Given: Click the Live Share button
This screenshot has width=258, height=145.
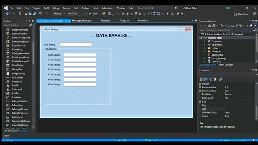Looking at the screenshot, I should coord(241,14).
